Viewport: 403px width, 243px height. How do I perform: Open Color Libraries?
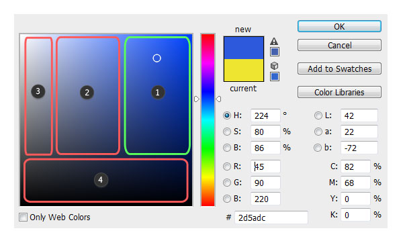339,92
